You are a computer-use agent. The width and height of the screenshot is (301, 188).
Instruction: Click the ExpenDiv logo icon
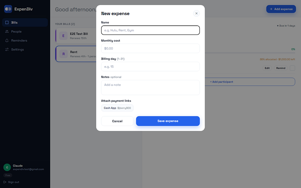click(x=8, y=9)
